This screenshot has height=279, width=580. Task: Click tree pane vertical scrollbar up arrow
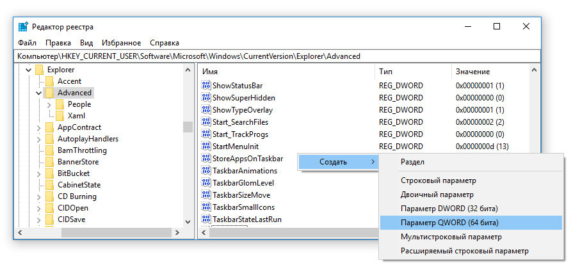click(x=188, y=70)
